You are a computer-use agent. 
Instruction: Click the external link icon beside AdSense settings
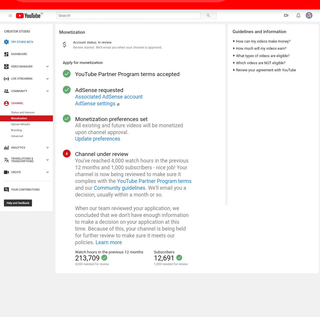[118, 104]
